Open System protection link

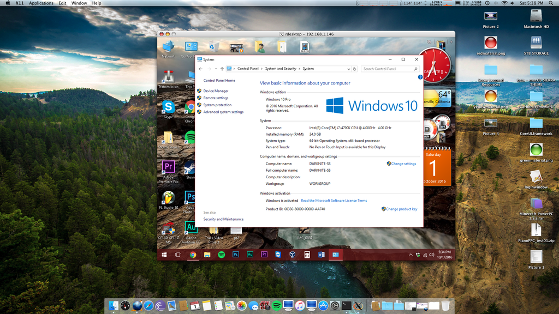[217, 105]
